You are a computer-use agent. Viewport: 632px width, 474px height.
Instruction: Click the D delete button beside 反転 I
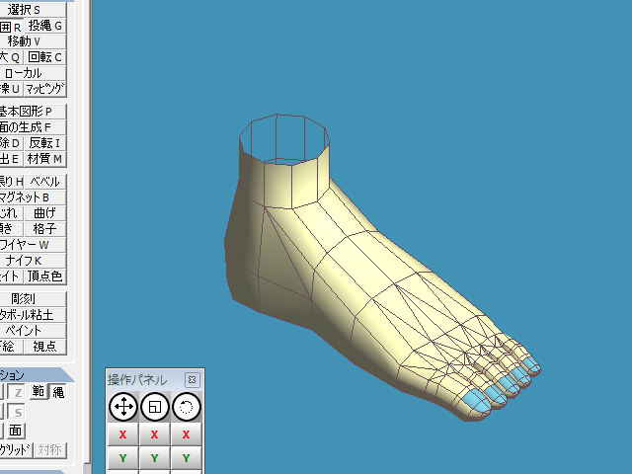[x=11, y=143]
